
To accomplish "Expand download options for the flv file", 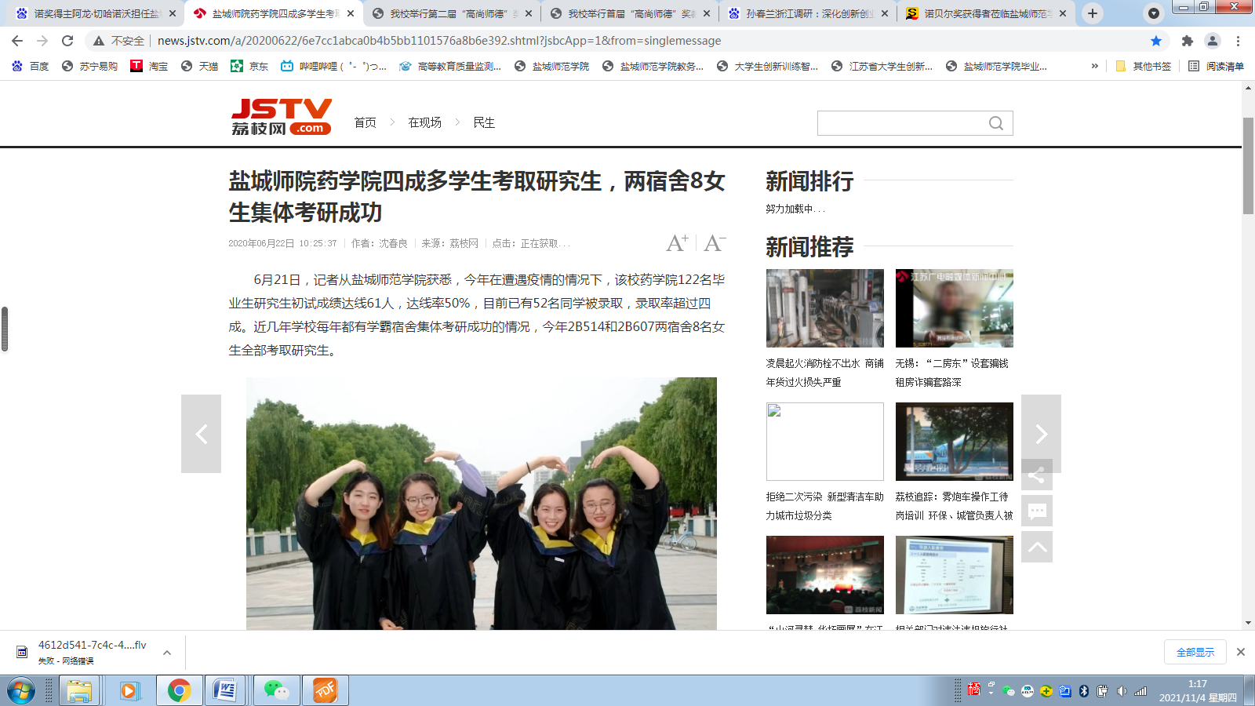I will [167, 653].
